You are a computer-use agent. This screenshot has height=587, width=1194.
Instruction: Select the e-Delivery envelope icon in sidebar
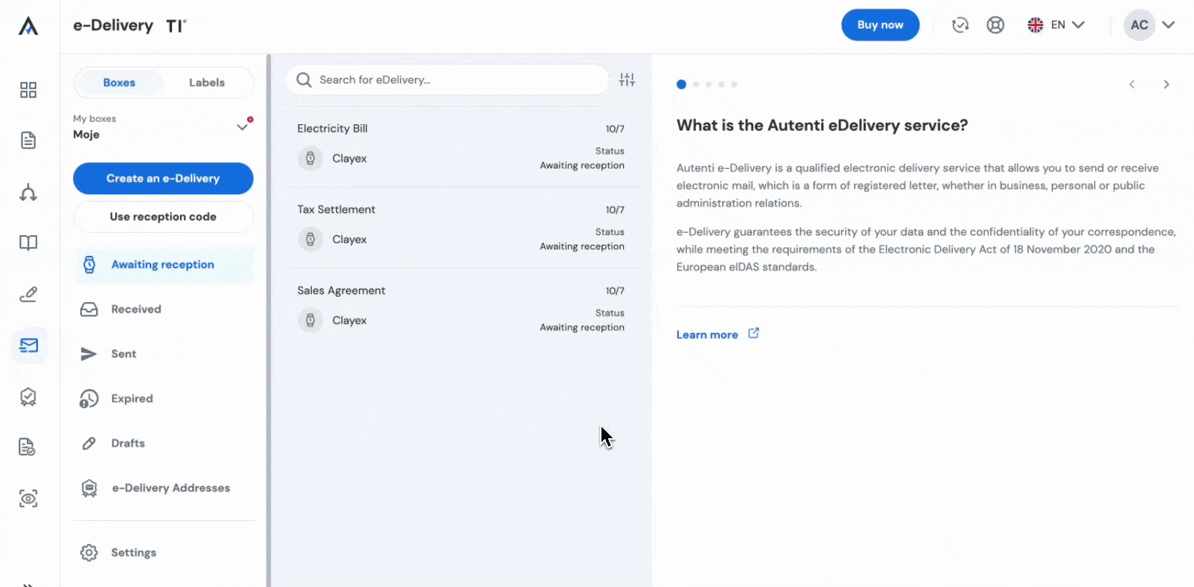click(x=29, y=345)
